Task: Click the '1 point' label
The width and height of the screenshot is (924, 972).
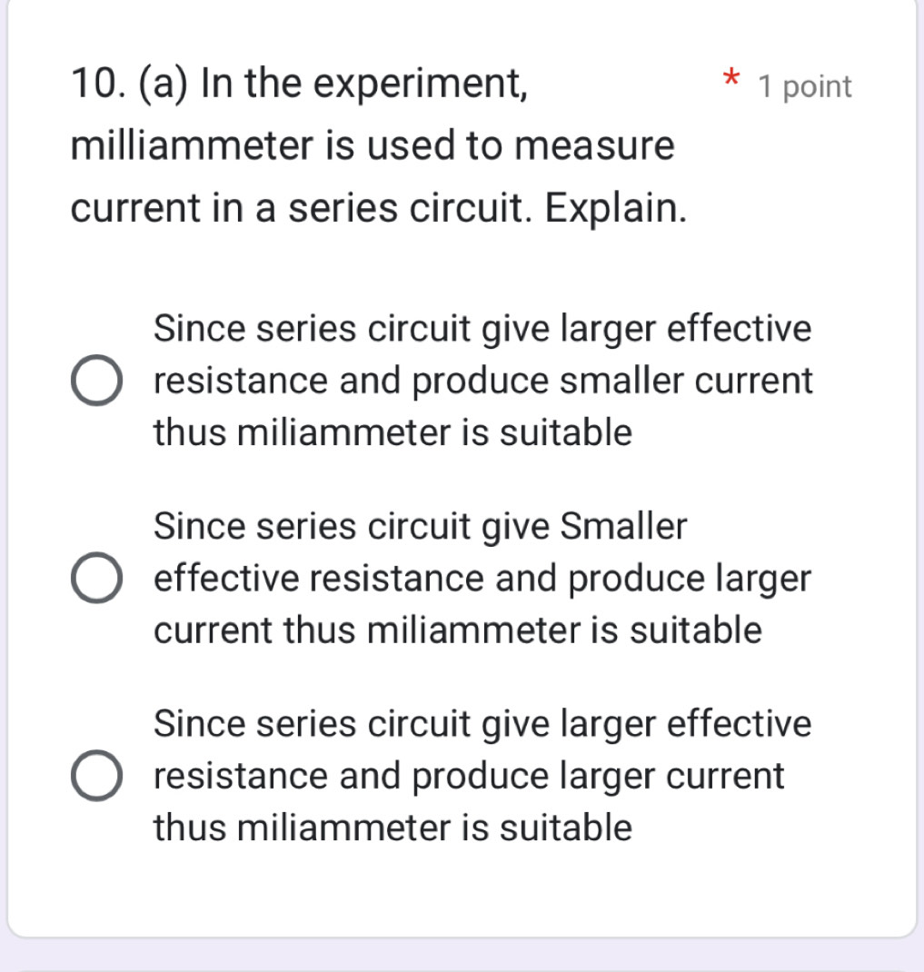Action: 805,87
